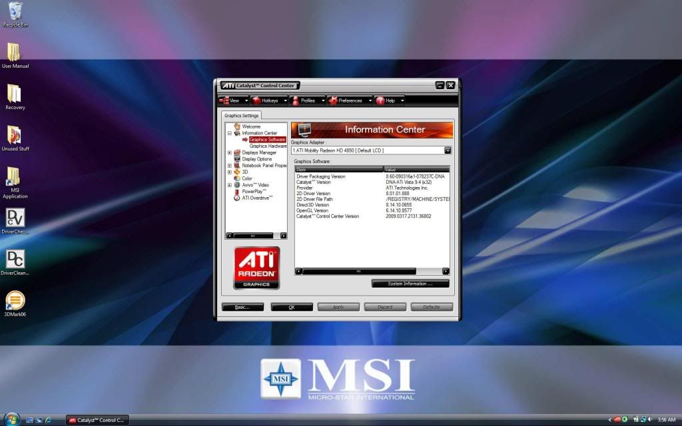Open the Recycle Bin desktop icon
The height and width of the screenshot is (426, 682).
pos(15,15)
